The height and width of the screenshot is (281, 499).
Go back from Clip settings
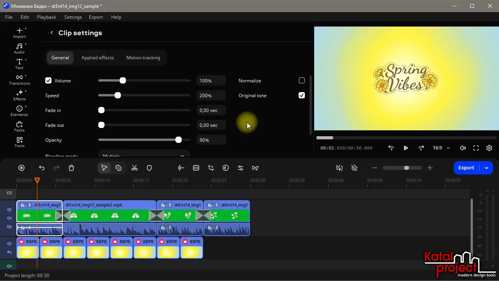pos(51,33)
